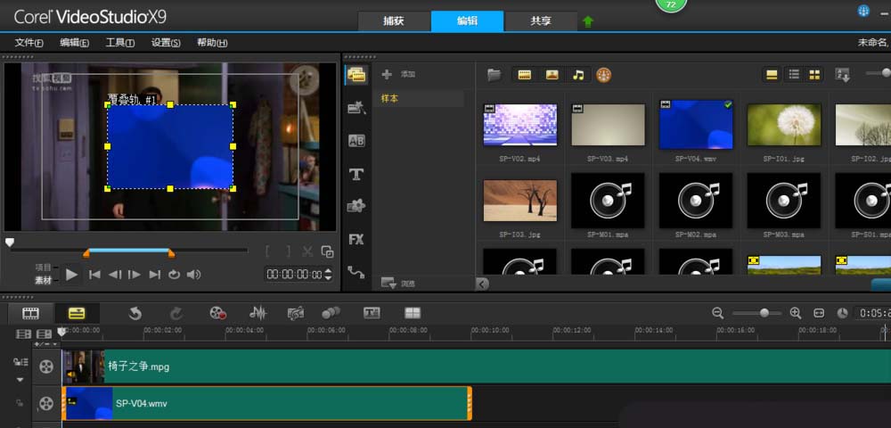Toggle video files display in library
891x428 pixels.
click(525, 75)
